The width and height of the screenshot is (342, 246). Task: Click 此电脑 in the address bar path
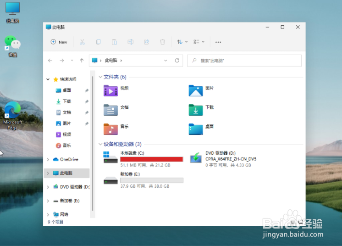tap(111, 61)
